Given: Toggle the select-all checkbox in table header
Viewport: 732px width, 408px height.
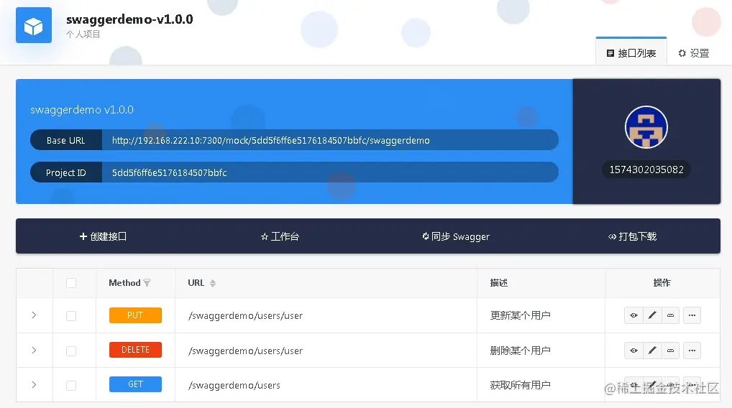Looking at the screenshot, I should tap(71, 283).
